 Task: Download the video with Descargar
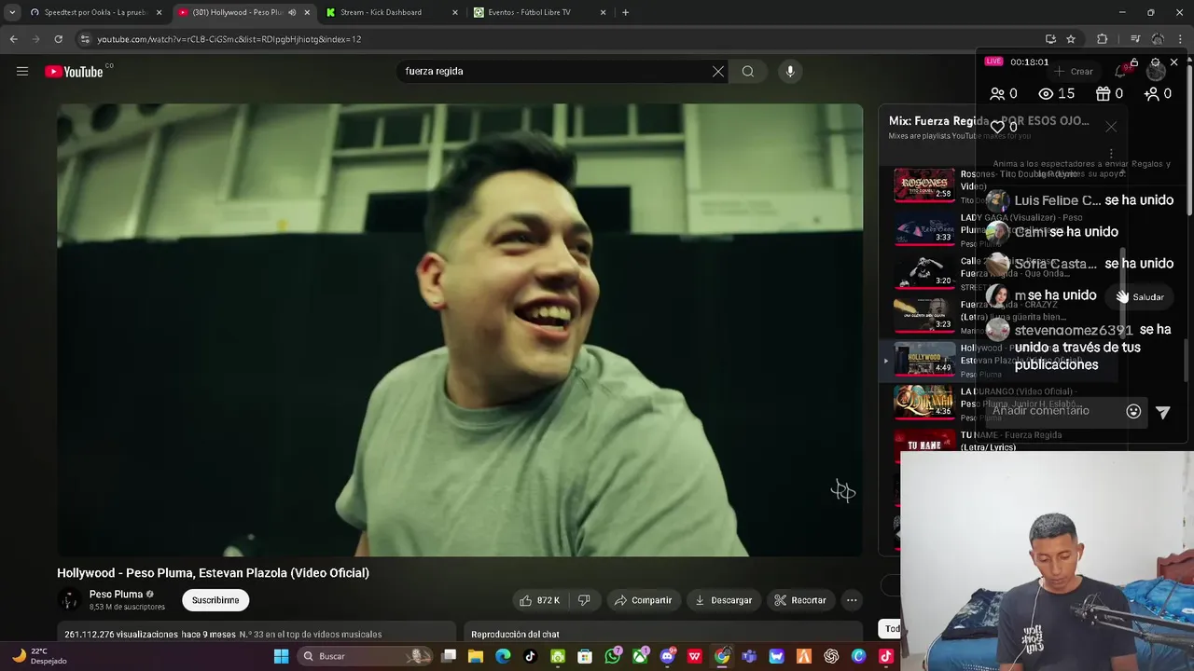point(723,600)
